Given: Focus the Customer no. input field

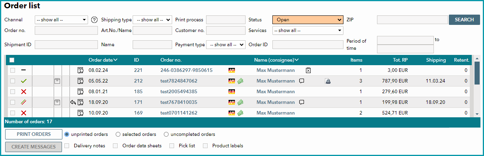Looking at the screenshot, I should click(x=225, y=30).
